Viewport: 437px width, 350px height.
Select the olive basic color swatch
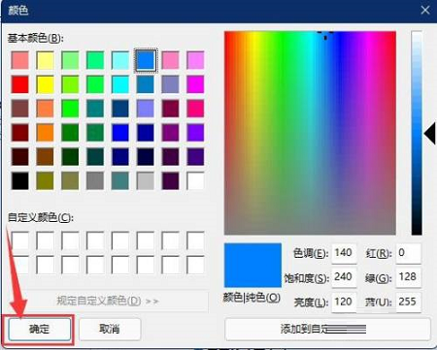(45, 180)
